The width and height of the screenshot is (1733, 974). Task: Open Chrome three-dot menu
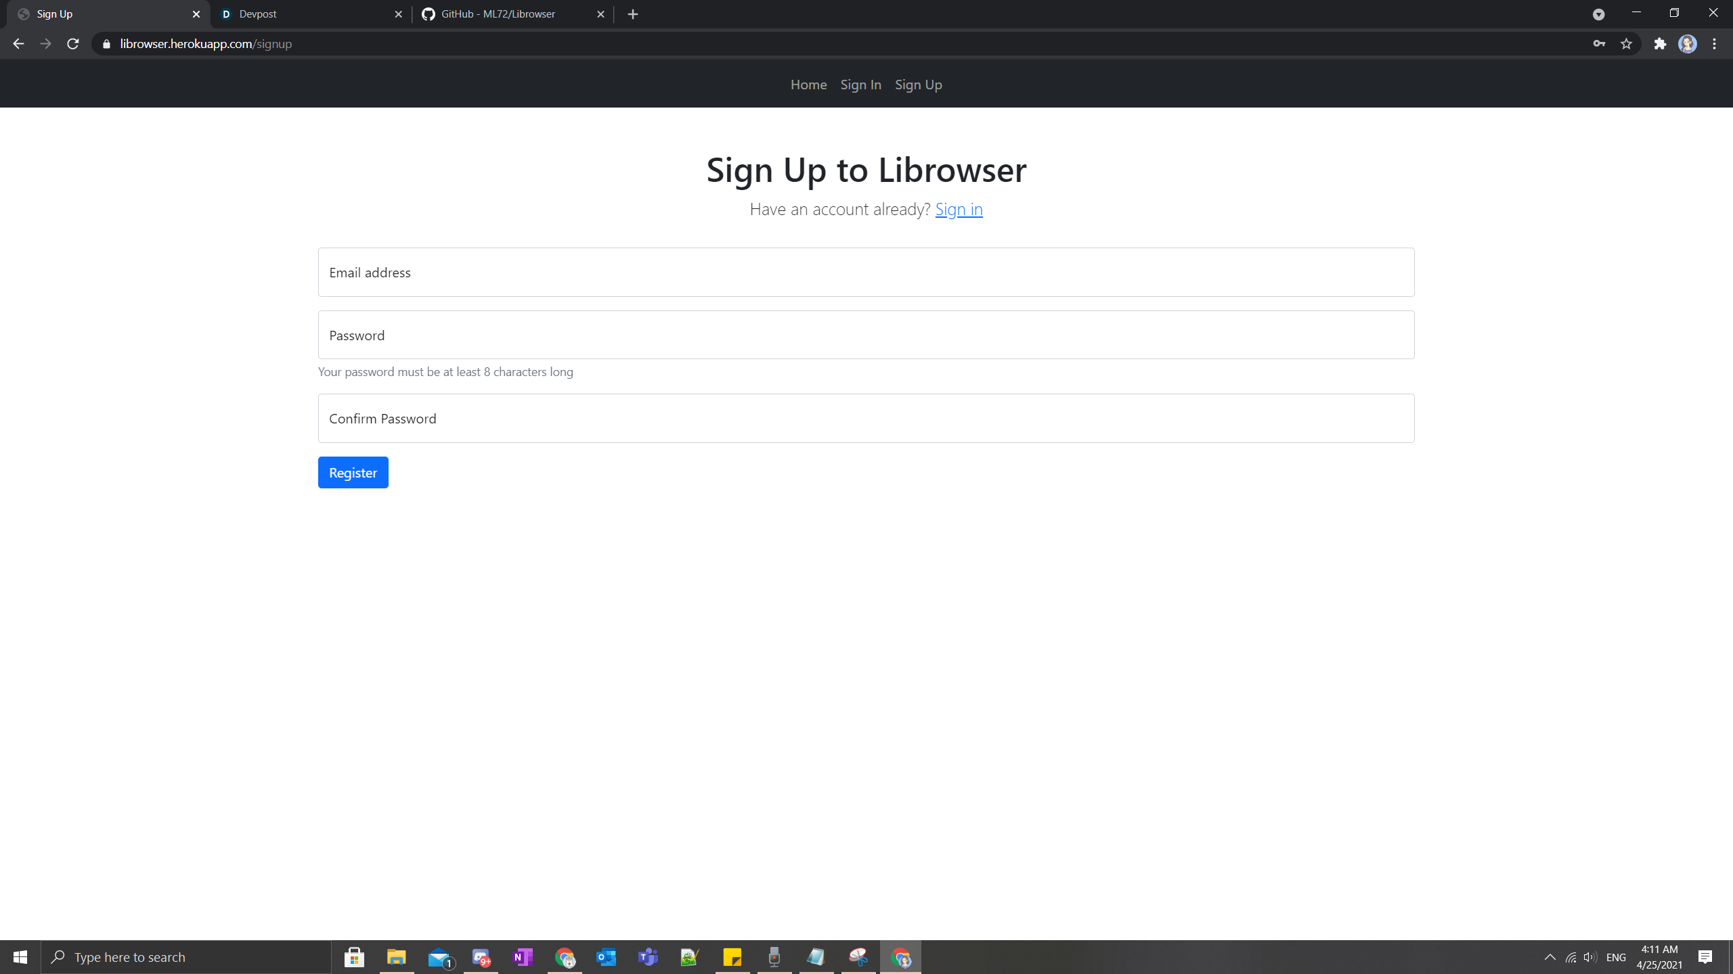coord(1715,44)
